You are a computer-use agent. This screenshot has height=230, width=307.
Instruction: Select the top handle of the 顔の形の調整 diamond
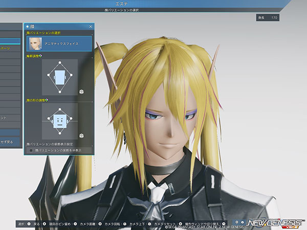click(x=60, y=109)
